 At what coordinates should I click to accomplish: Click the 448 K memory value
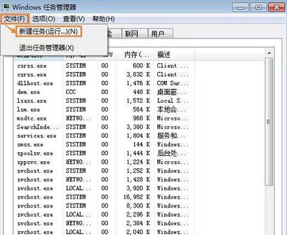pos(141,92)
